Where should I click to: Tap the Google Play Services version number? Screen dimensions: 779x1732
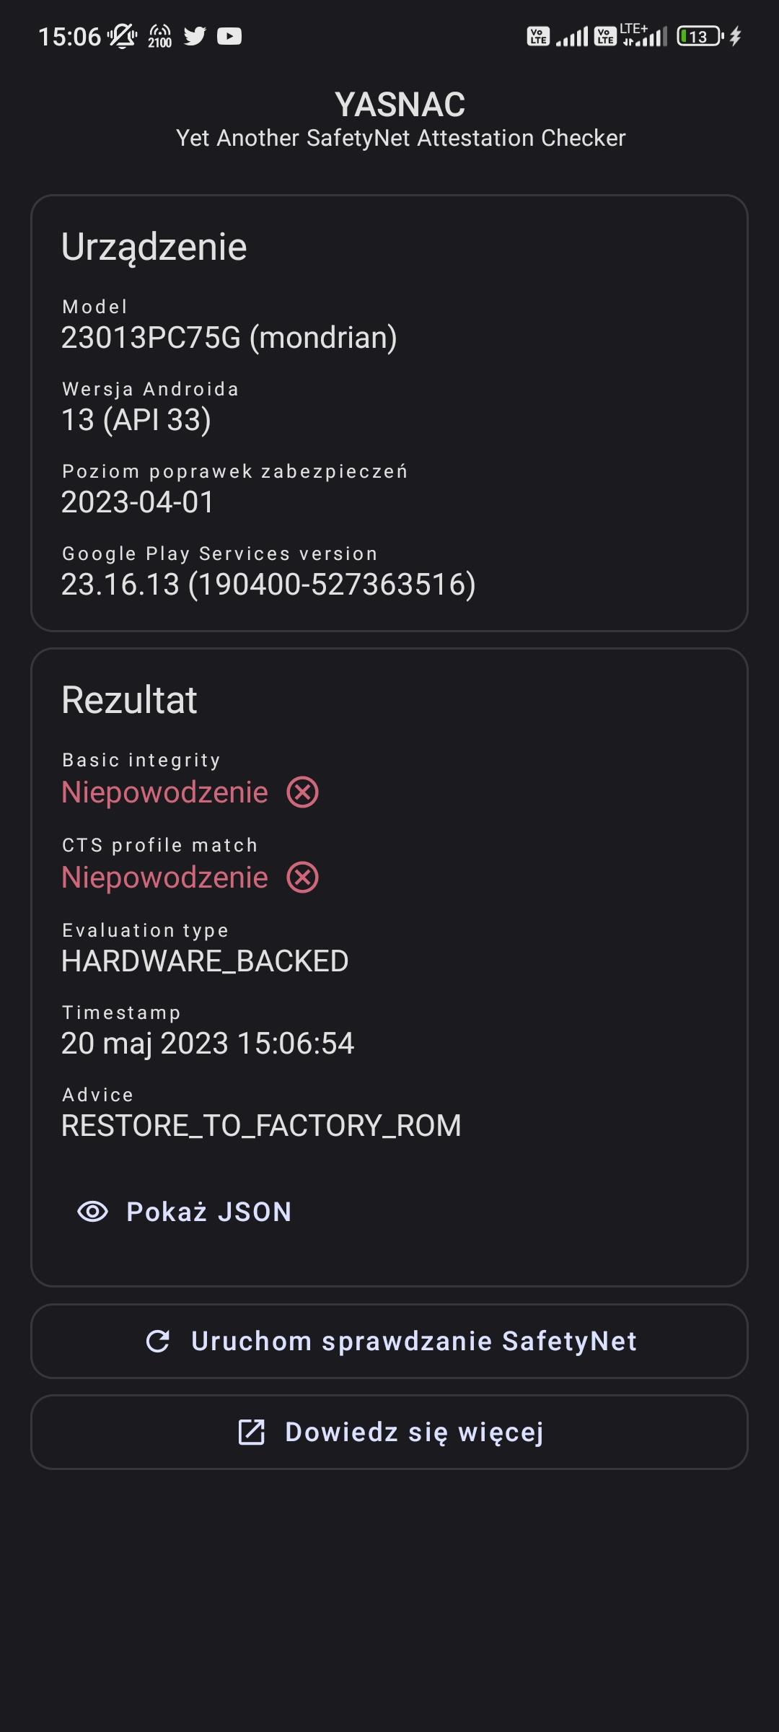pyautogui.click(x=268, y=585)
